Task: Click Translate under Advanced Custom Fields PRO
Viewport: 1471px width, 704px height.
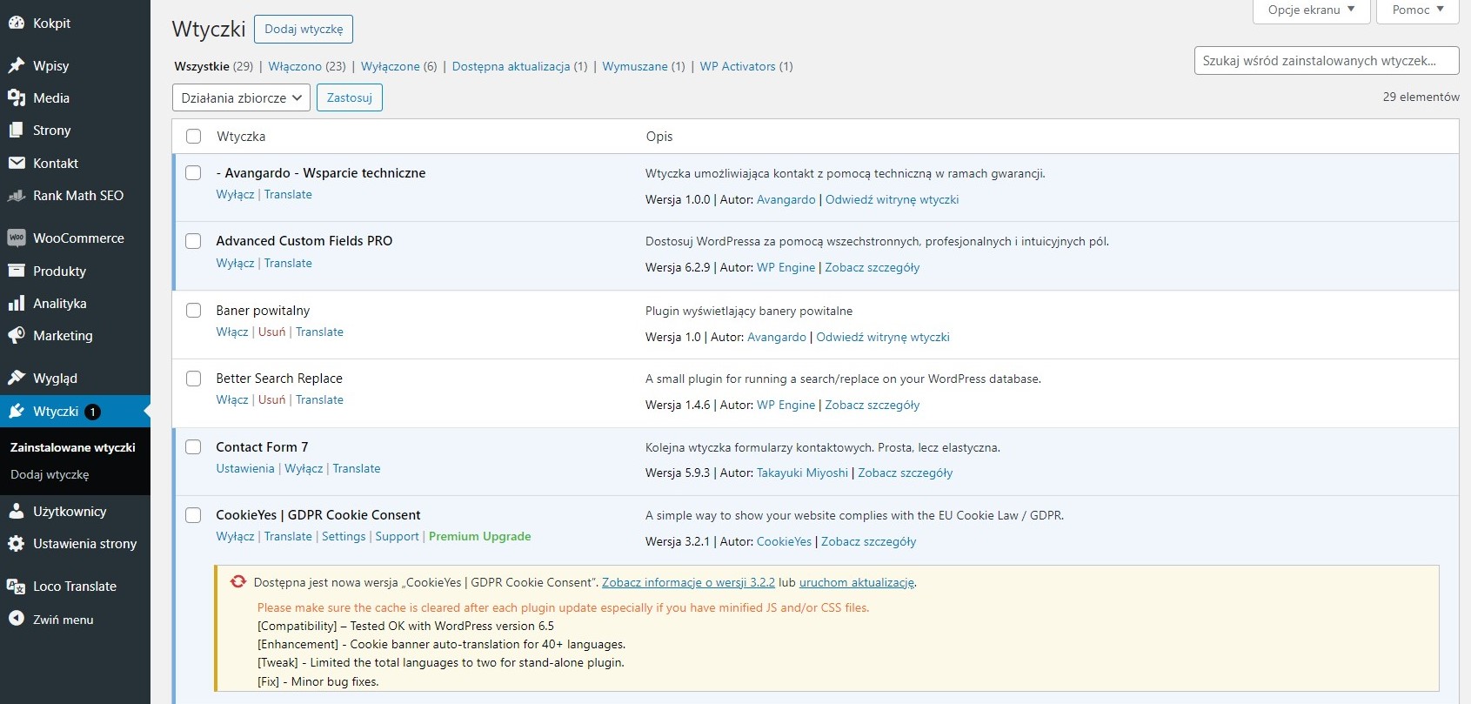Action: click(288, 264)
